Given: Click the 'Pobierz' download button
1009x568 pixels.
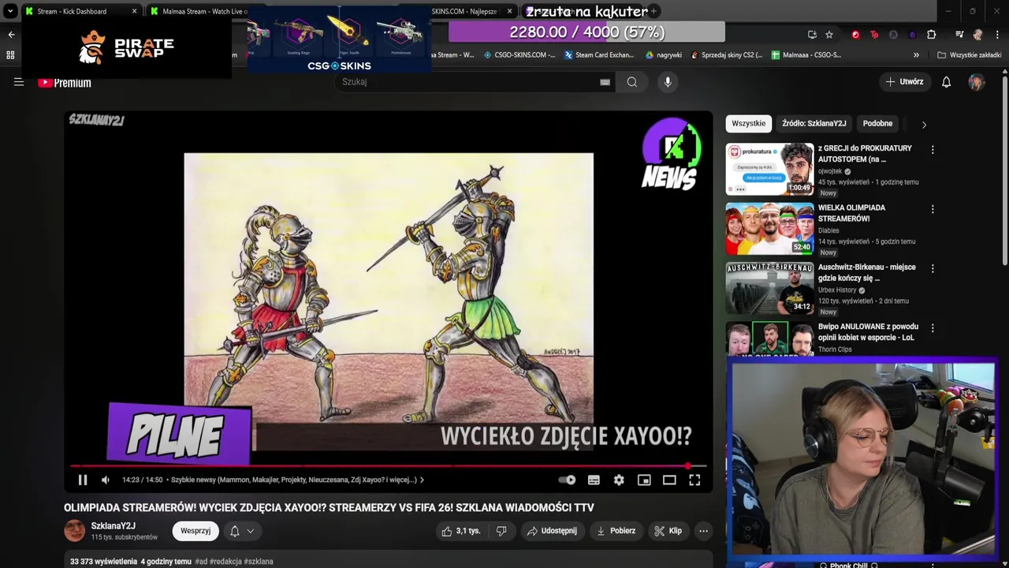Looking at the screenshot, I should pyautogui.click(x=616, y=531).
